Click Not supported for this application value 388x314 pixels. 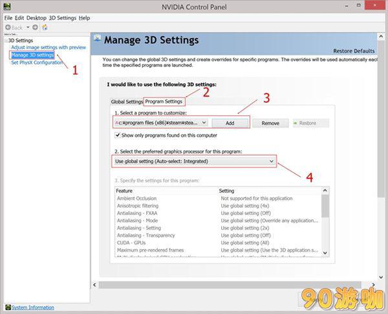257,198
